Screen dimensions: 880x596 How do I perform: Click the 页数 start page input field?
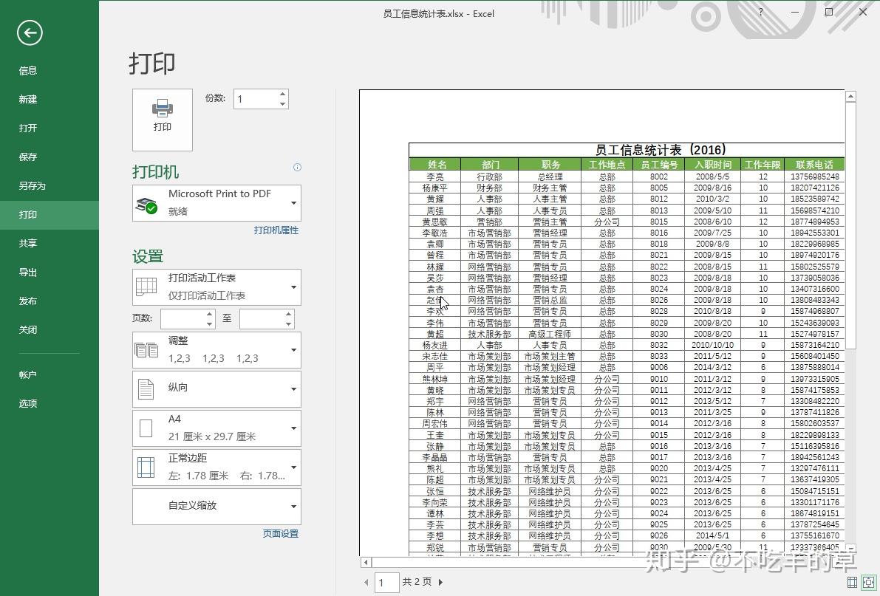[183, 319]
